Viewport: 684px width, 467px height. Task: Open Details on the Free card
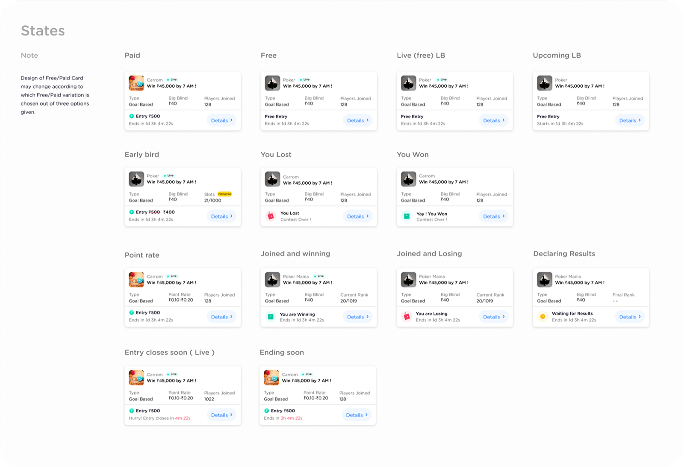(357, 120)
